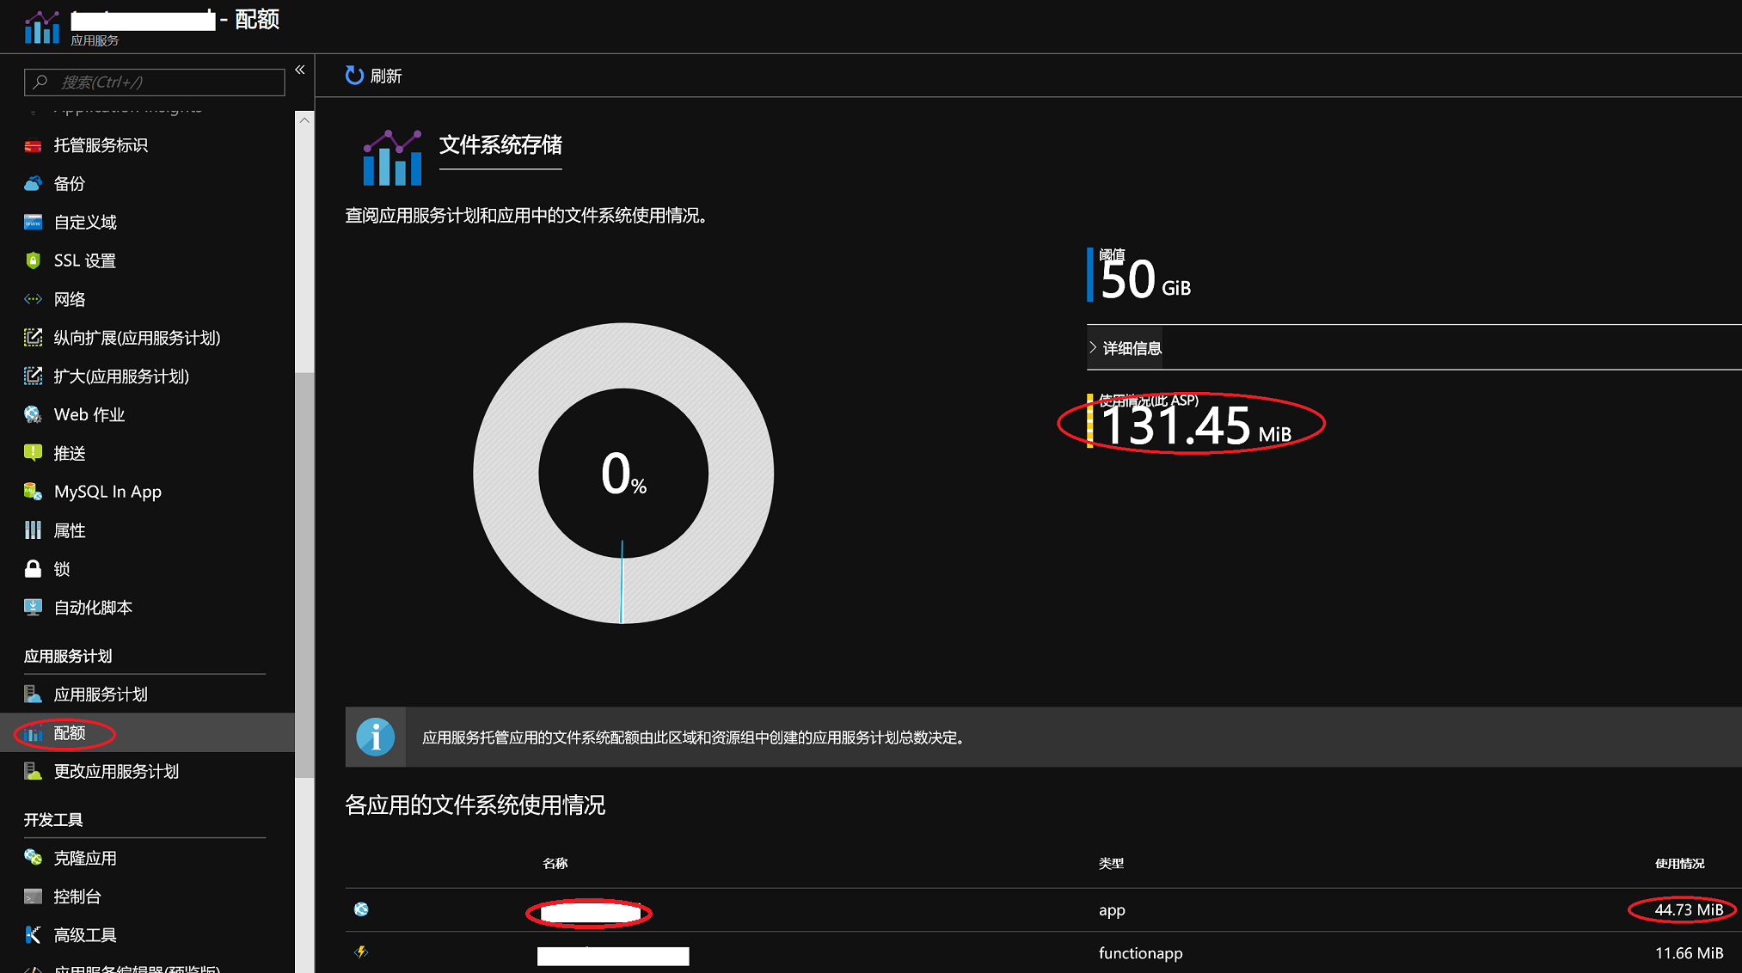Open the 网络 networking icon
1742x973 pixels.
[x=33, y=299]
